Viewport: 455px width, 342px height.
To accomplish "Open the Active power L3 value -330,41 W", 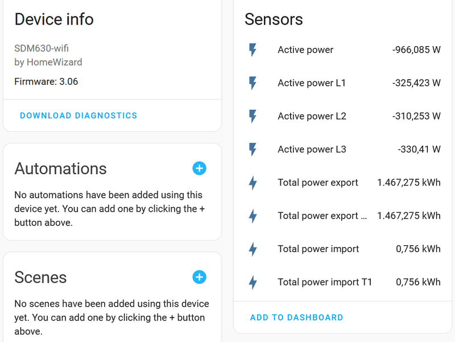I will [419, 150].
